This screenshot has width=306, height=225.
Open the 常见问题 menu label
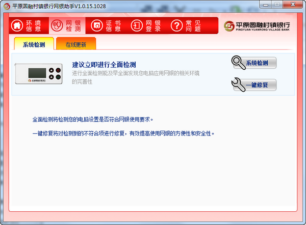193,26
